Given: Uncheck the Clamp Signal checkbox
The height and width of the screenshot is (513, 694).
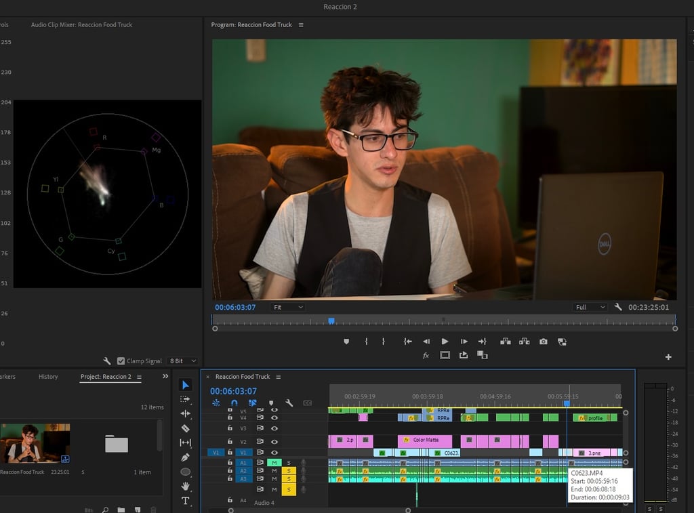Looking at the screenshot, I should pyautogui.click(x=121, y=361).
